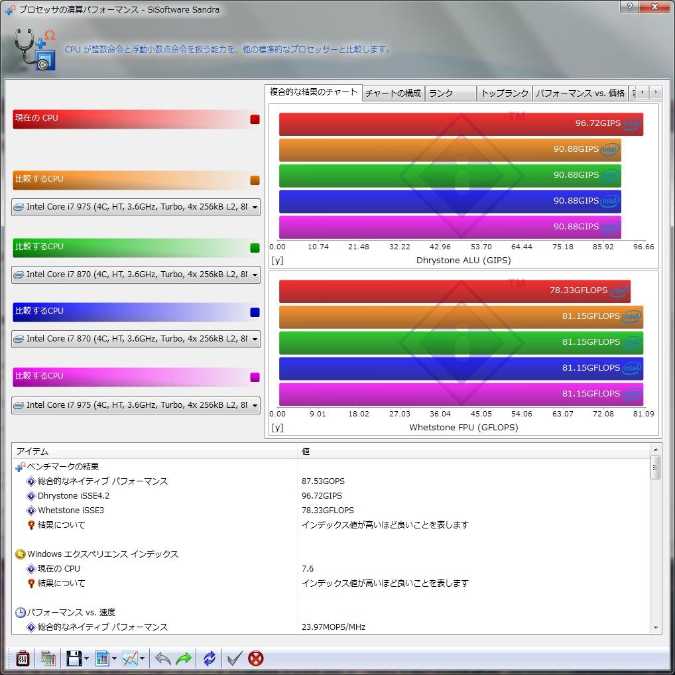Select the Windows エクスペリエンス インデックス group row
Image resolution: width=675 pixels, height=675 pixels.
tap(331, 554)
